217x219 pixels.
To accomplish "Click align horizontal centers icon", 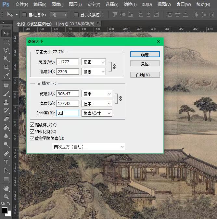I will (148, 15).
